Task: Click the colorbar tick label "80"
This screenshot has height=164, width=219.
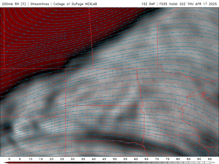Action: (x=178, y=159)
